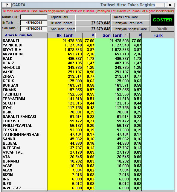
Task: Select the OYAK row
Action: 88,108
